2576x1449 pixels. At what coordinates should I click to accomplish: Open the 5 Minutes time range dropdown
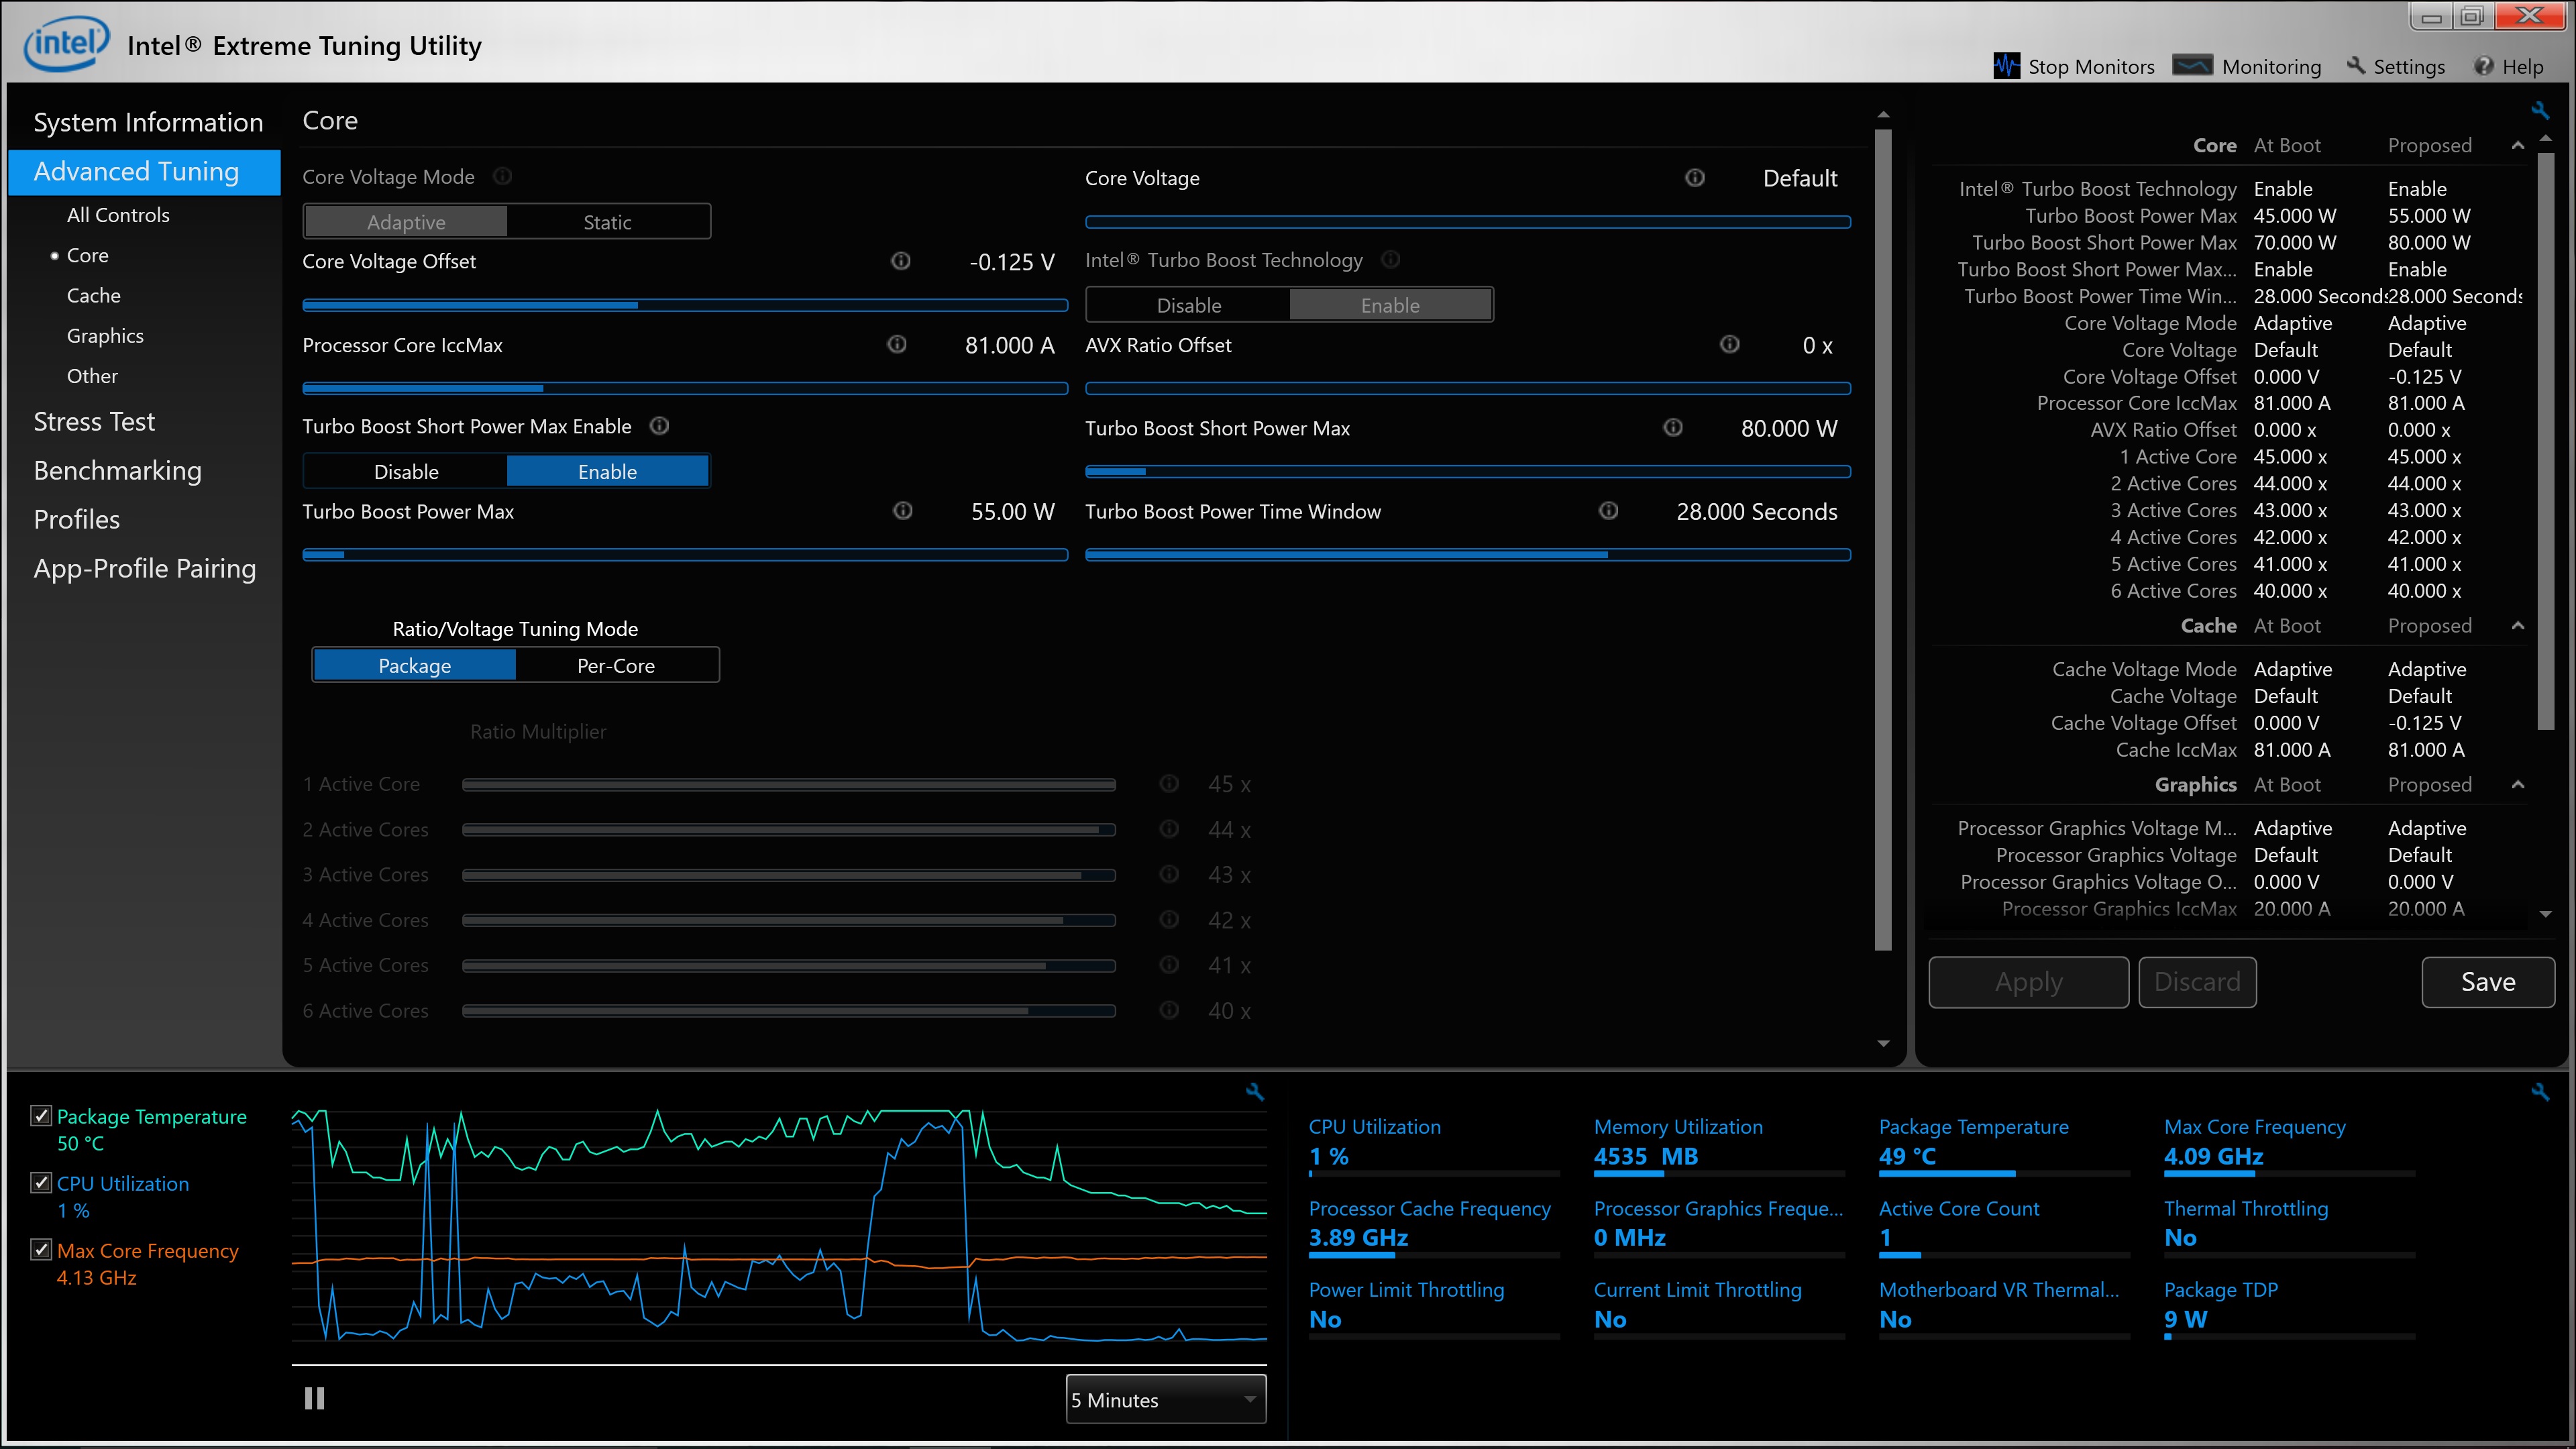coord(1166,1399)
